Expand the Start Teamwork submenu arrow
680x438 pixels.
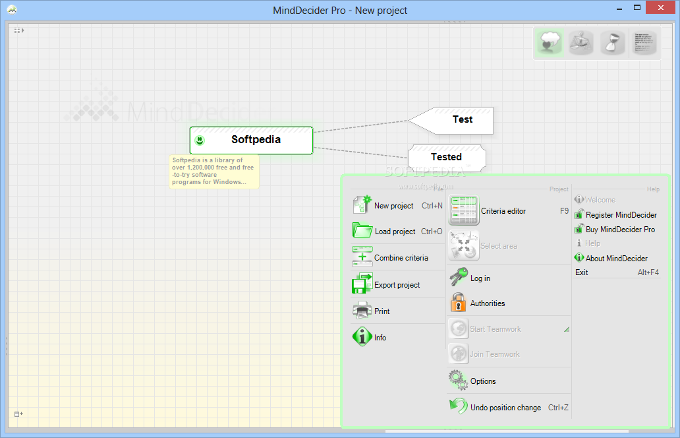[567, 329]
